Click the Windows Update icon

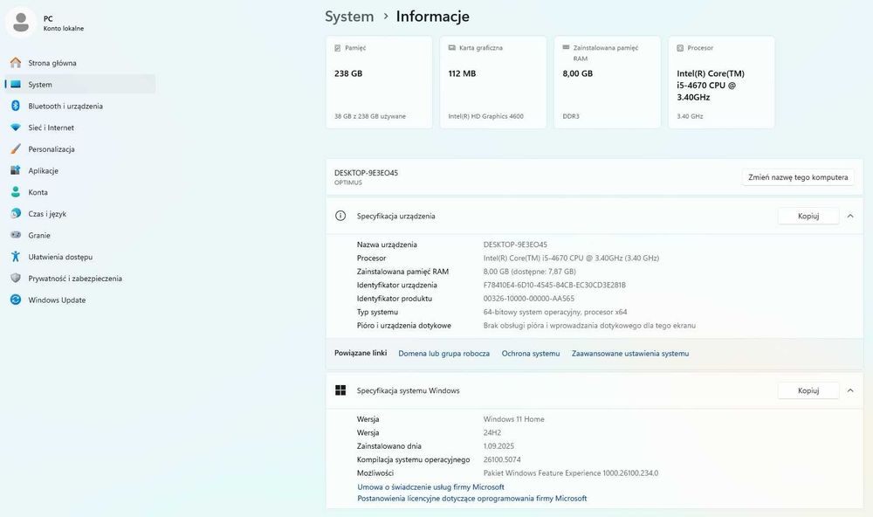click(16, 300)
